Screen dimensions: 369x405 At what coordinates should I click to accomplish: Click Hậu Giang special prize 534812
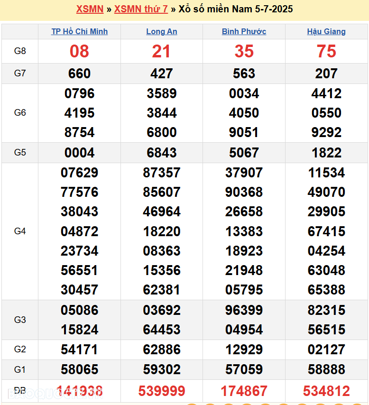(326, 391)
